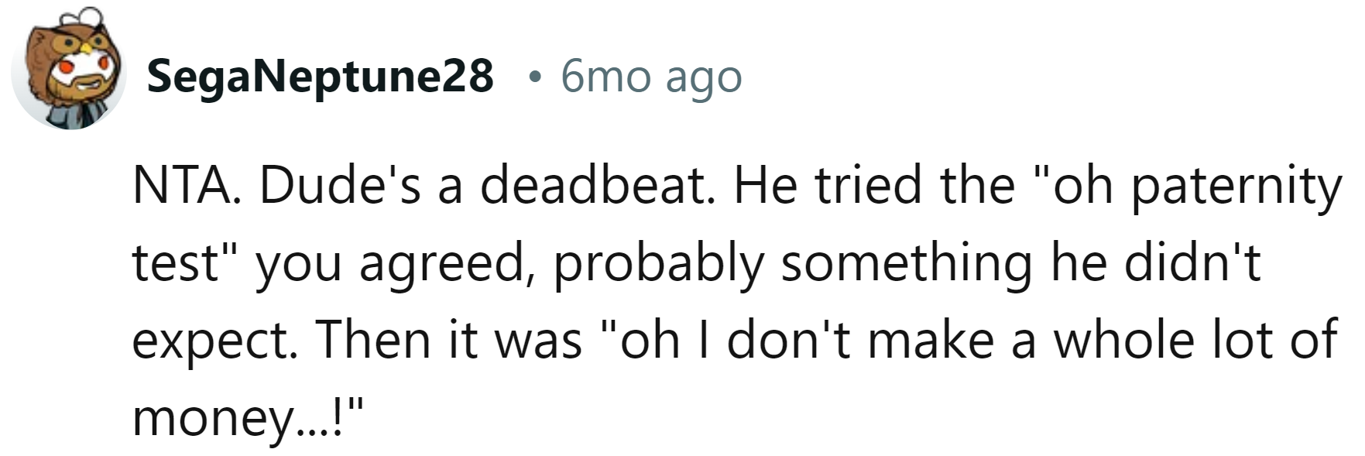Viewport: 1365px width, 456px height.
Task: Click the "6mo ago" timestamp
Action: (x=651, y=77)
